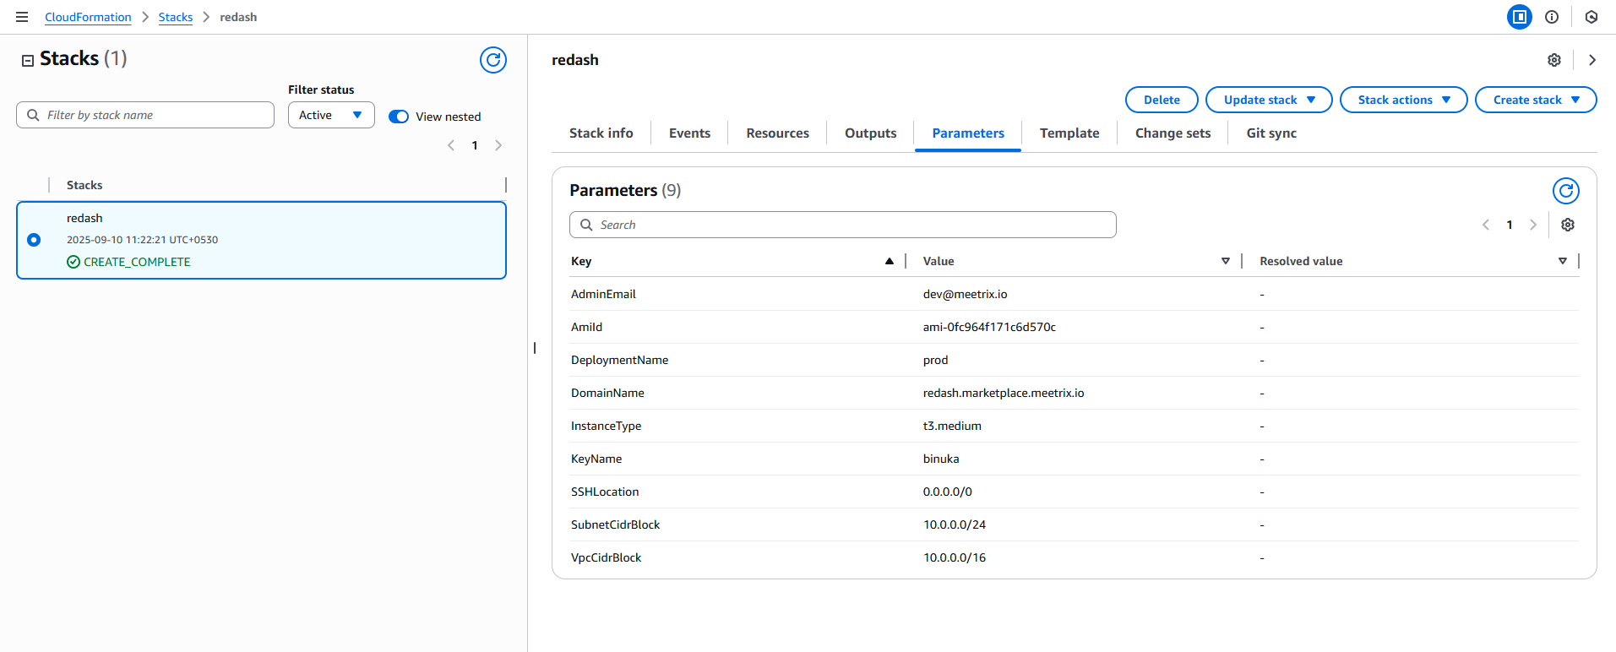Click the redash stack name in list
The height and width of the screenshot is (652, 1616).
click(84, 218)
